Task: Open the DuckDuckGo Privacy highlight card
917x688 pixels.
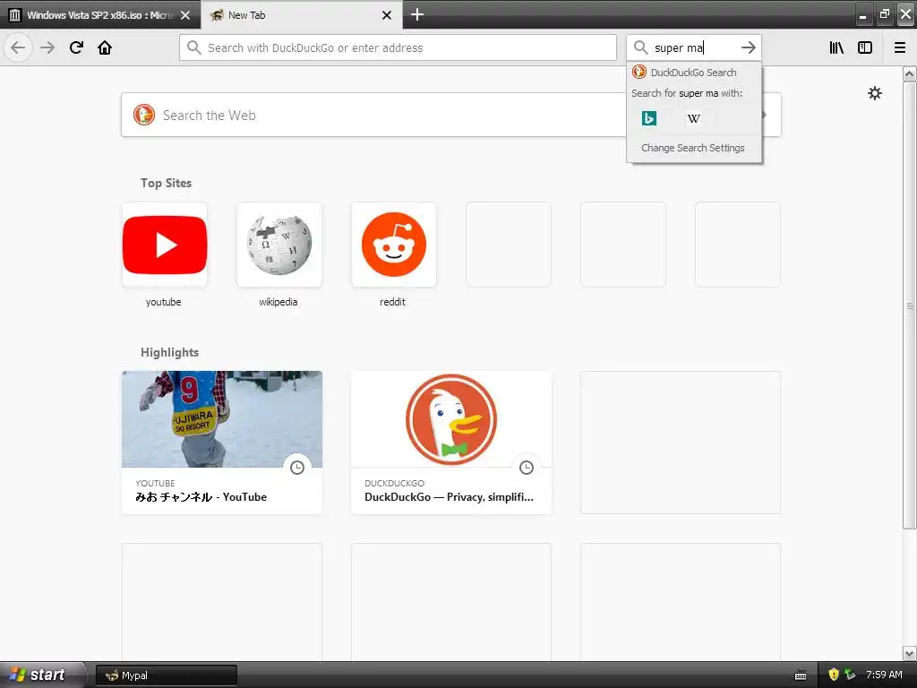Action: 451,443
